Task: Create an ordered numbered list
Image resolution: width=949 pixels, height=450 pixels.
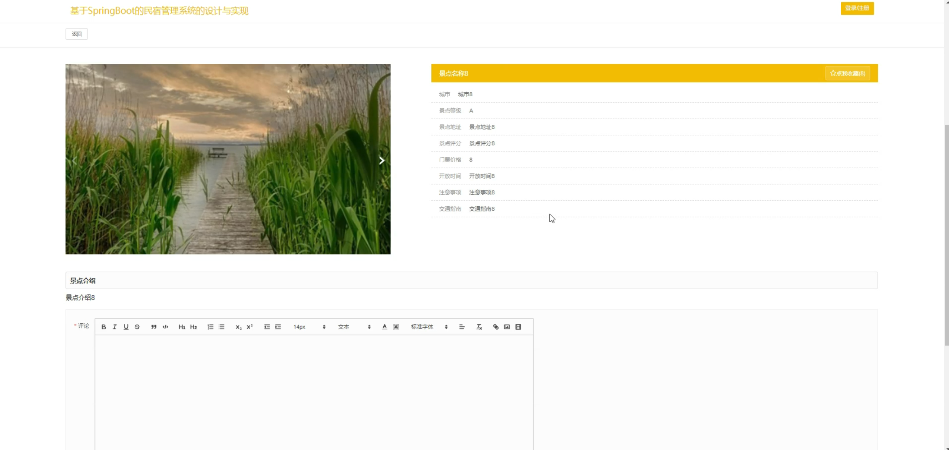Action: 210,327
